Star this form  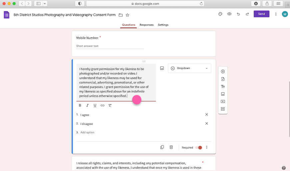tap(127, 15)
